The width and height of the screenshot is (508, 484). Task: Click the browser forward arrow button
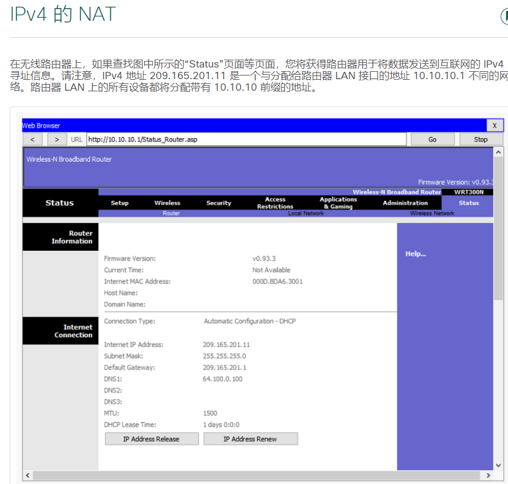click(x=57, y=139)
